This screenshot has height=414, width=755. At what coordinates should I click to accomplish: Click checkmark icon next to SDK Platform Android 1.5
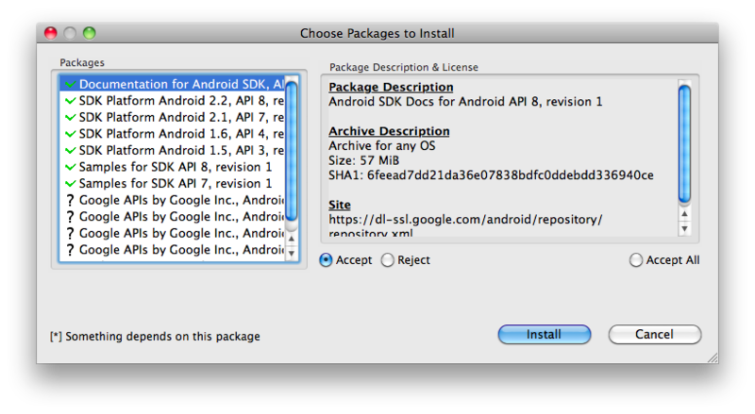tap(70, 150)
